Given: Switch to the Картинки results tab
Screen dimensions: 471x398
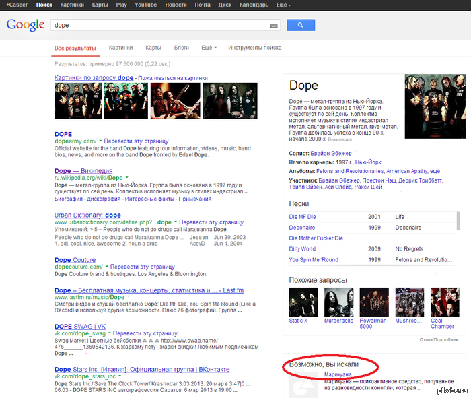Looking at the screenshot, I should coord(120,48).
